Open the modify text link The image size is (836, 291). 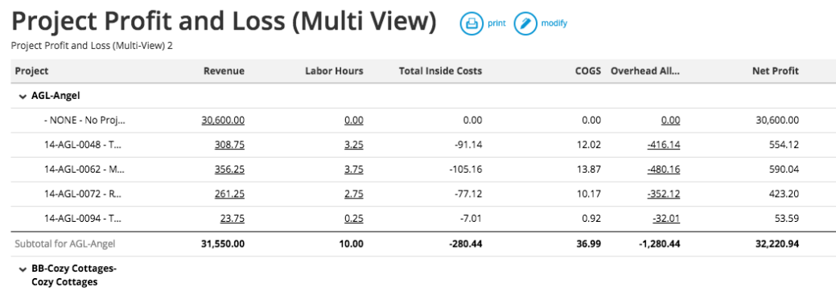[x=554, y=23]
